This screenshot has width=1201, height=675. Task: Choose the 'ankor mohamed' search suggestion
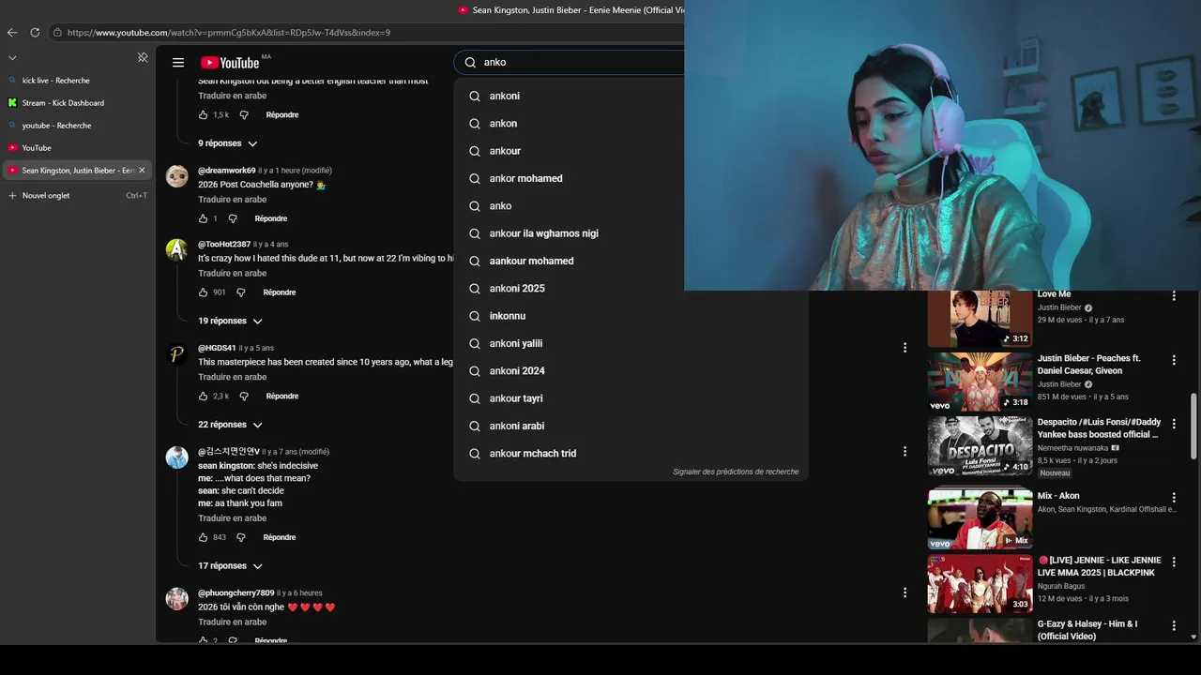pyautogui.click(x=631, y=178)
